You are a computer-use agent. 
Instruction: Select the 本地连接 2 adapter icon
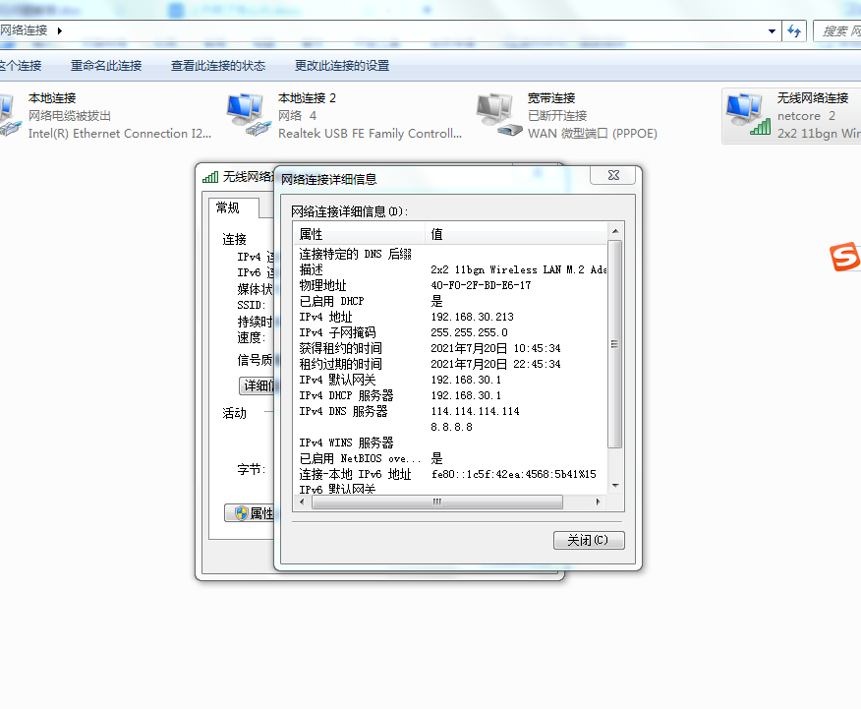249,115
